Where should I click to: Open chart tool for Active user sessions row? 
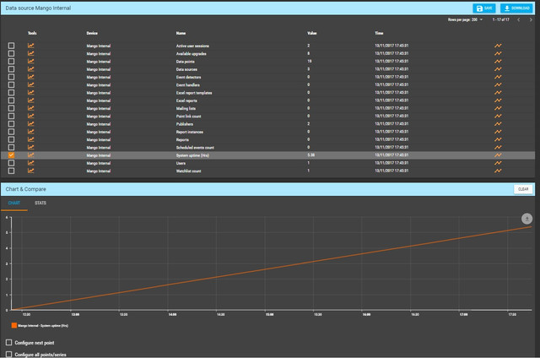[30, 46]
